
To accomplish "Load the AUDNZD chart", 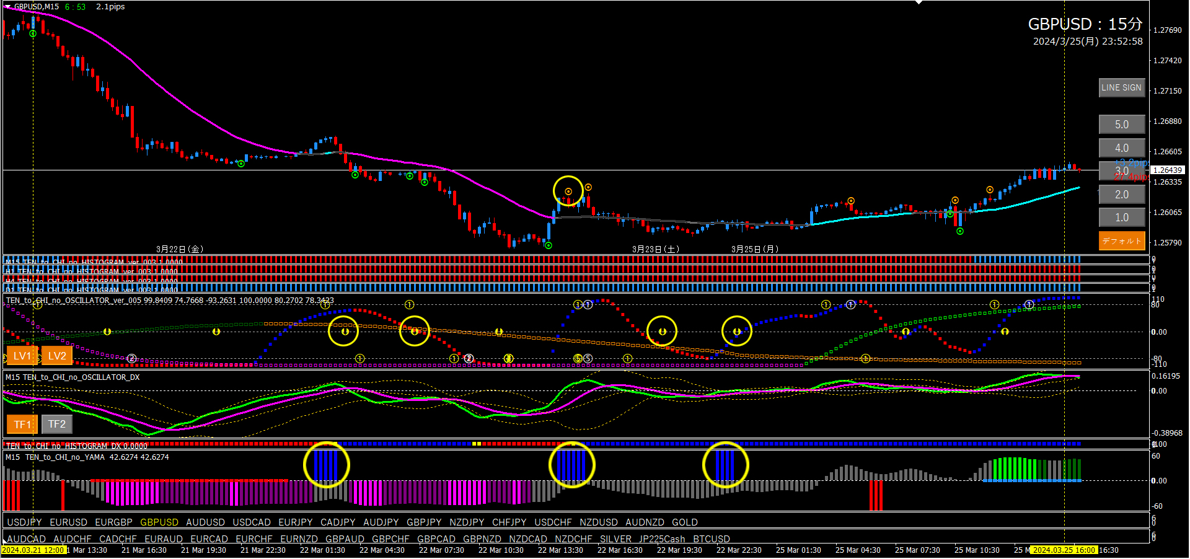I will [x=645, y=522].
